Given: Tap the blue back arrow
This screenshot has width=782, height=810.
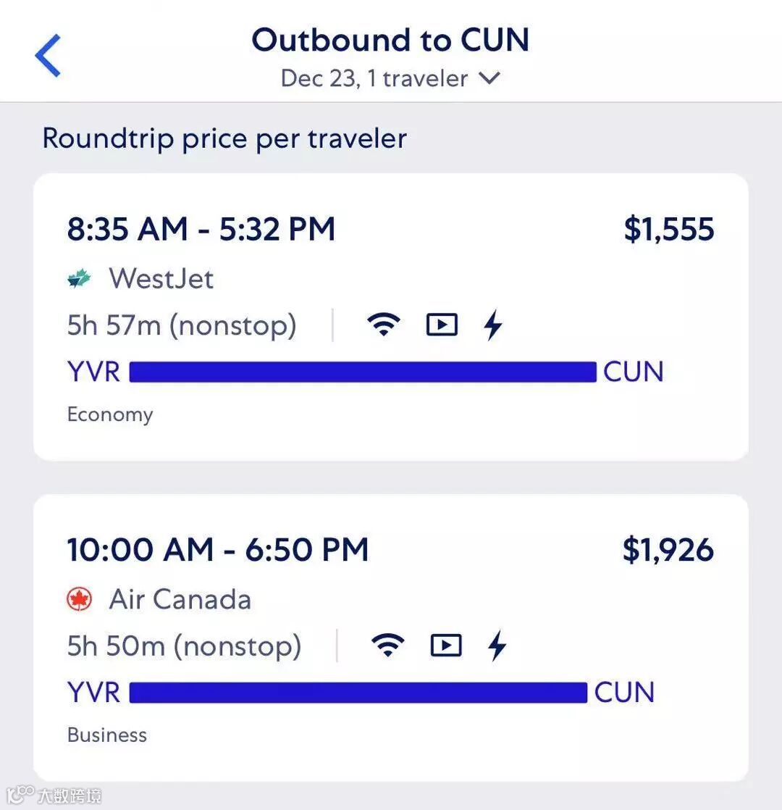Looking at the screenshot, I should (48, 56).
